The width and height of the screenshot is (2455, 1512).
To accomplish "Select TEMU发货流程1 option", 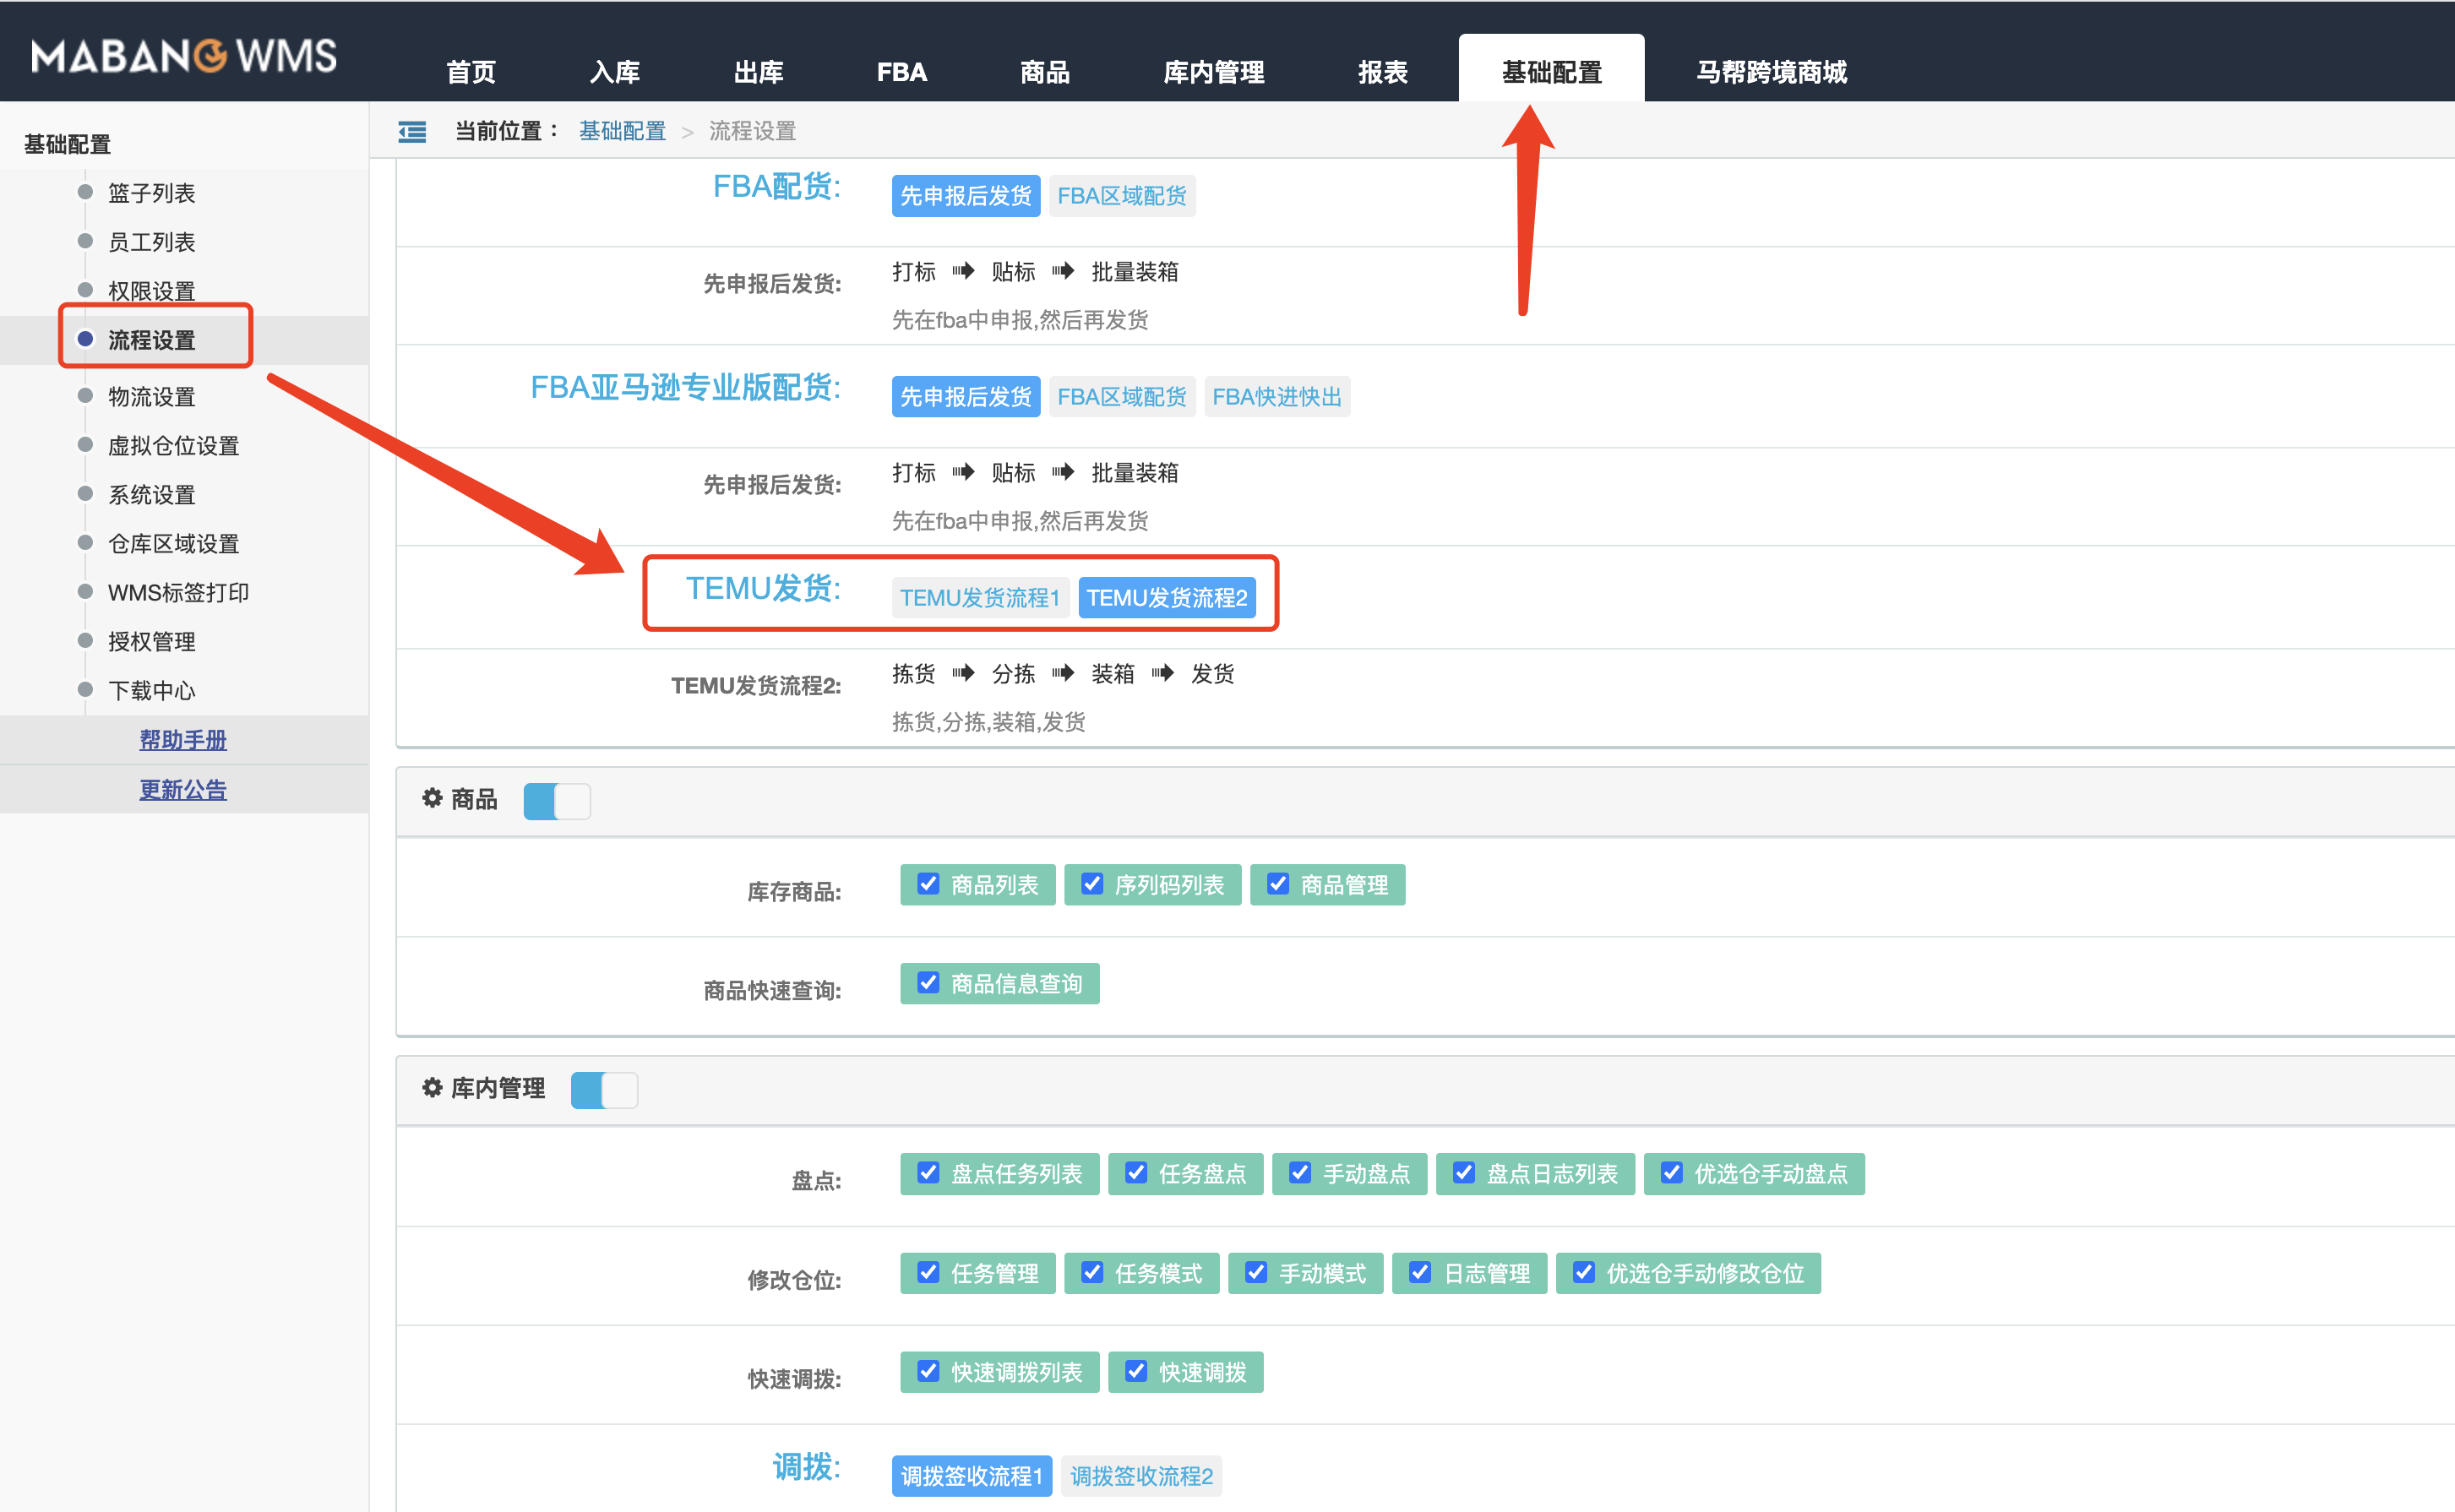I will (x=979, y=597).
